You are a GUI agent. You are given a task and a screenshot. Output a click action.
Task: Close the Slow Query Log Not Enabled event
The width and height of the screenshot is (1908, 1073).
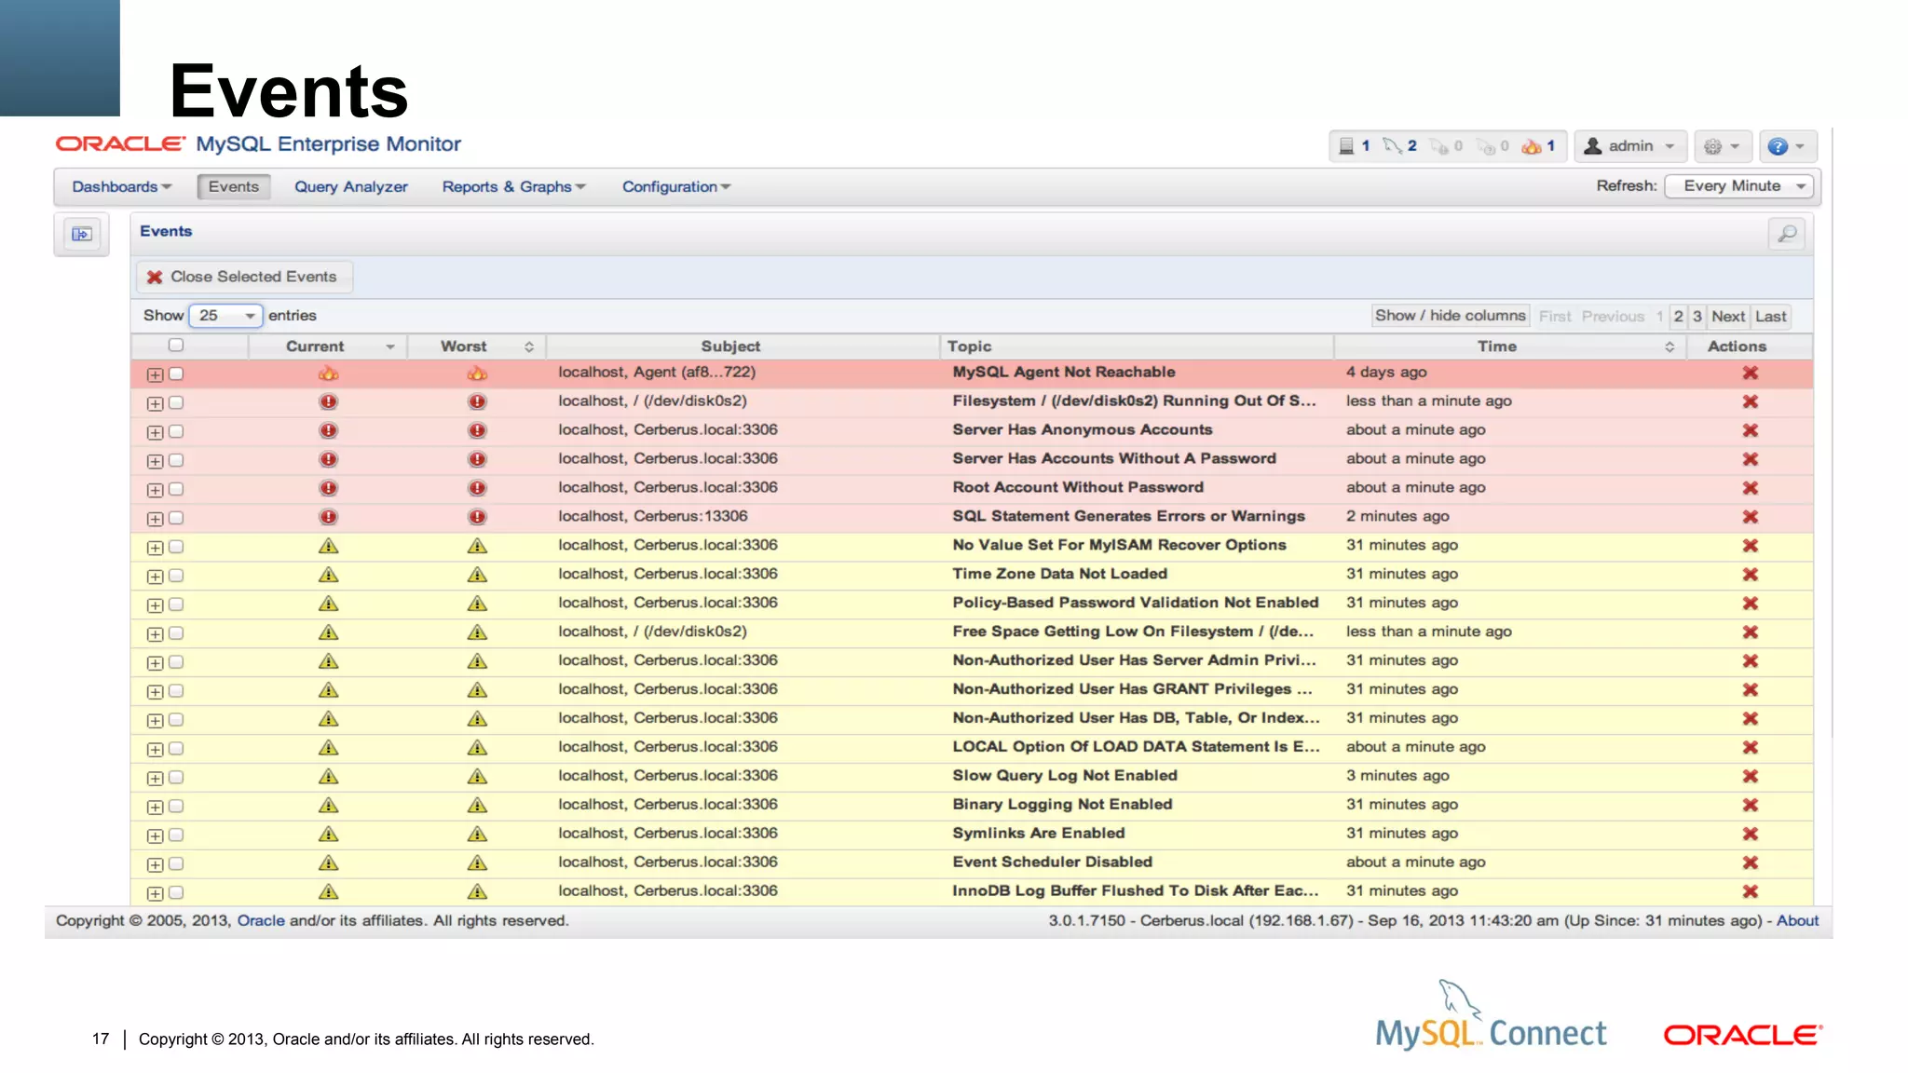(x=1751, y=776)
